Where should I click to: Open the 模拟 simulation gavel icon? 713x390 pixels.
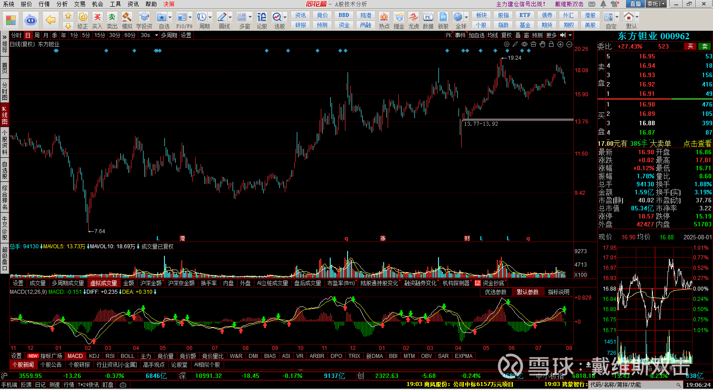pyautogui.click(x=127, y=17)
